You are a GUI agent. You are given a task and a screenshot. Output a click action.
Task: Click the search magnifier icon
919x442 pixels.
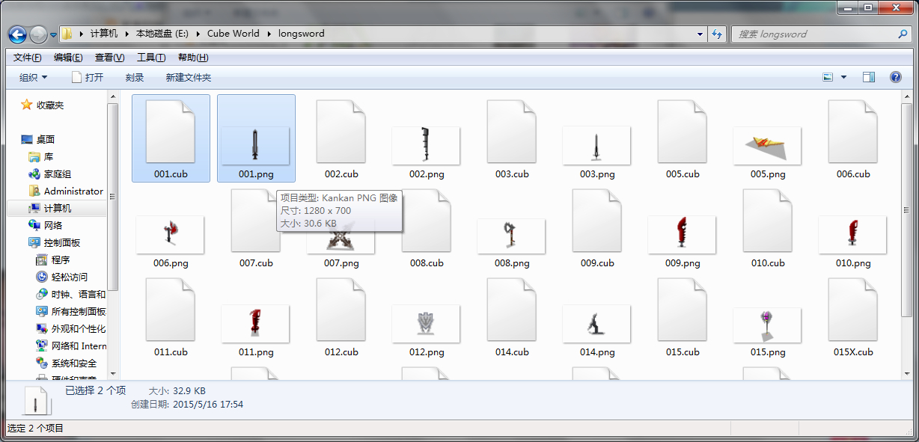click(x=903, y=34)
